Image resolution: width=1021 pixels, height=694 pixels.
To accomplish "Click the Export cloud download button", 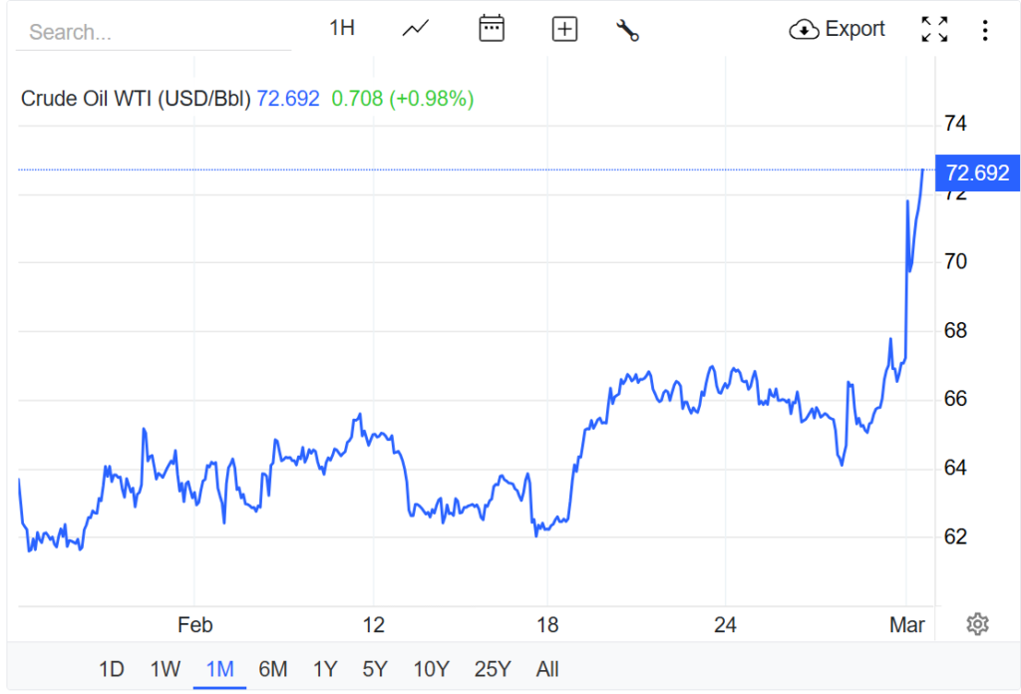I will [x=838, y=29].
